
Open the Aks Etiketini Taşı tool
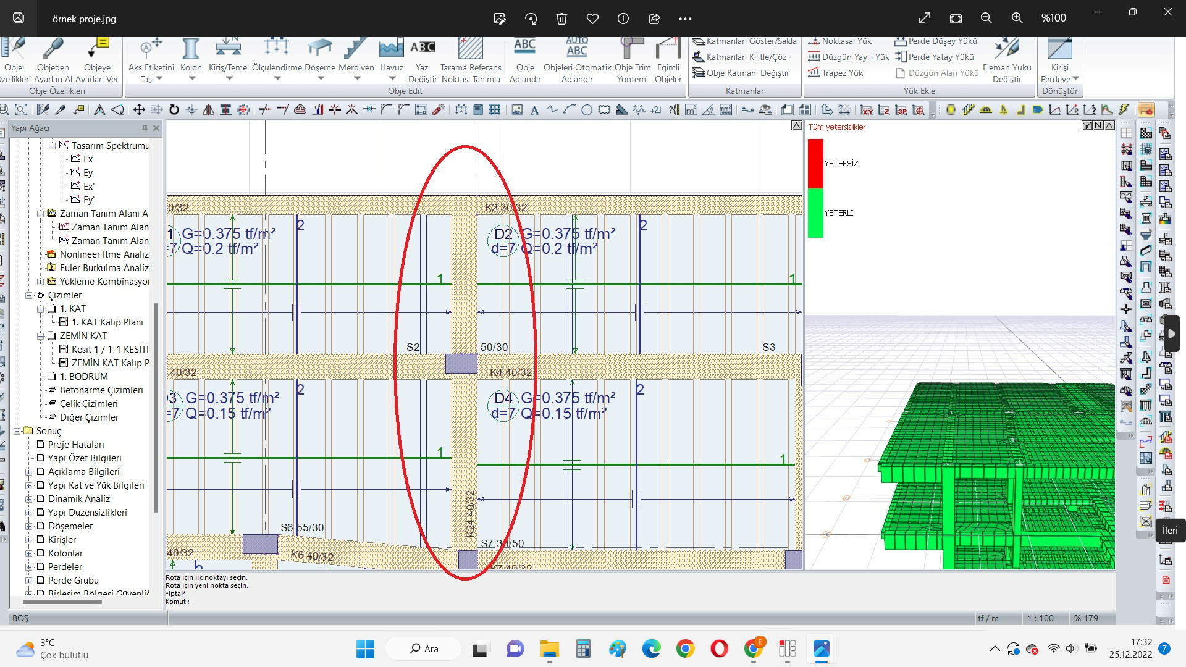(x=151, y=61)
